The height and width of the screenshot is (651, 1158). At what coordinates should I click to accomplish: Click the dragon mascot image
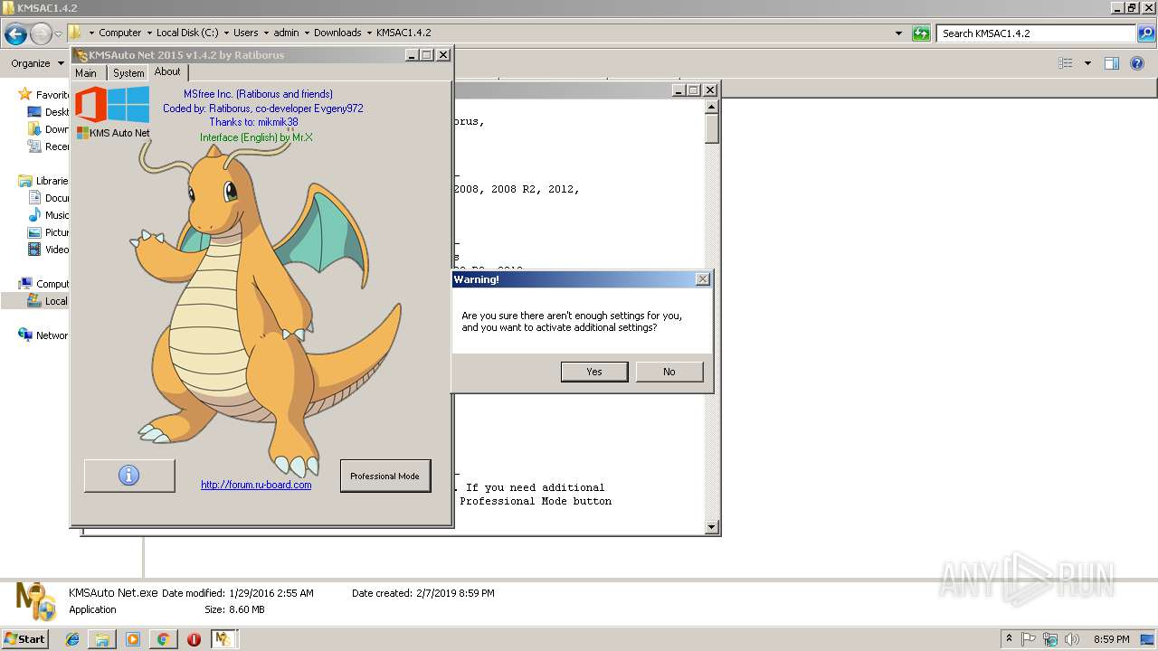[267, 303]
